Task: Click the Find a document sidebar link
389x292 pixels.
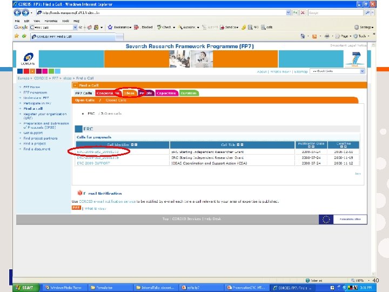Action: (37, 149)
